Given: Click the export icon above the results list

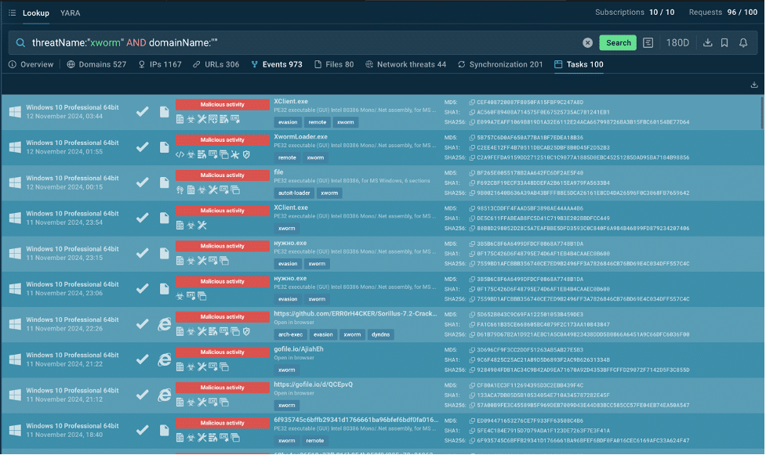Looking at the screenshot, I should click(754, 85).
